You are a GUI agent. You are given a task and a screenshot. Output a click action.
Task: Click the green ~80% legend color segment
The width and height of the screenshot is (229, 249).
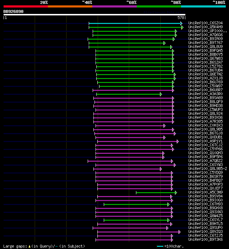pyautogui.click(x=159, y=6)
